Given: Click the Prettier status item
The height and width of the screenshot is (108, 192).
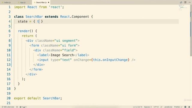Looking at the screenshot, I should [178, 107].
